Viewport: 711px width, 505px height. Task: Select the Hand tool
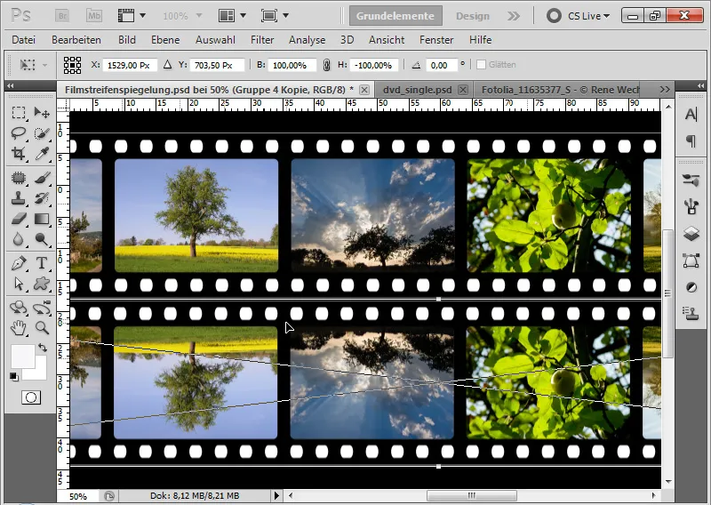[x=18, y=327]
